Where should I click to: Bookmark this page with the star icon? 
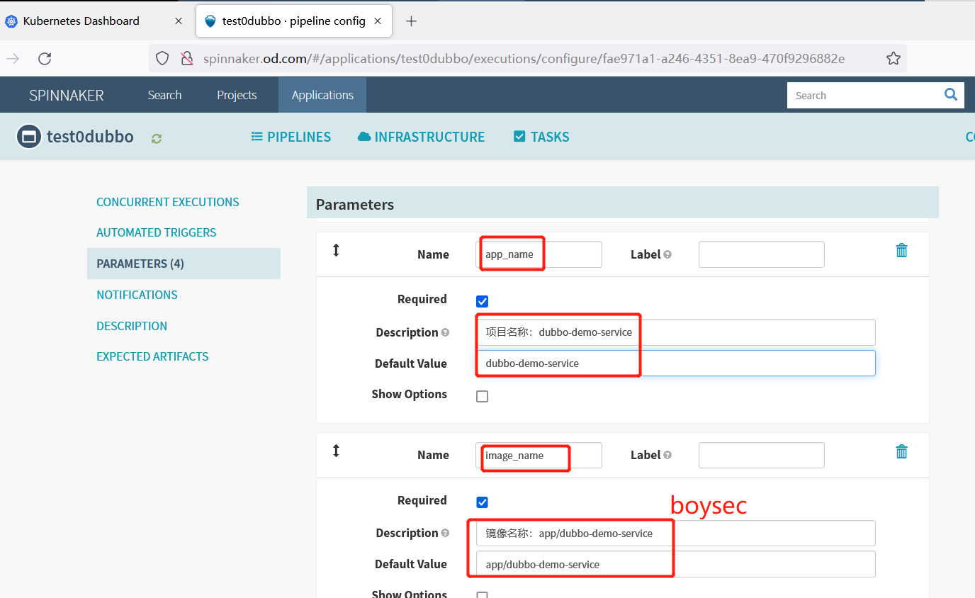[893, 59]
